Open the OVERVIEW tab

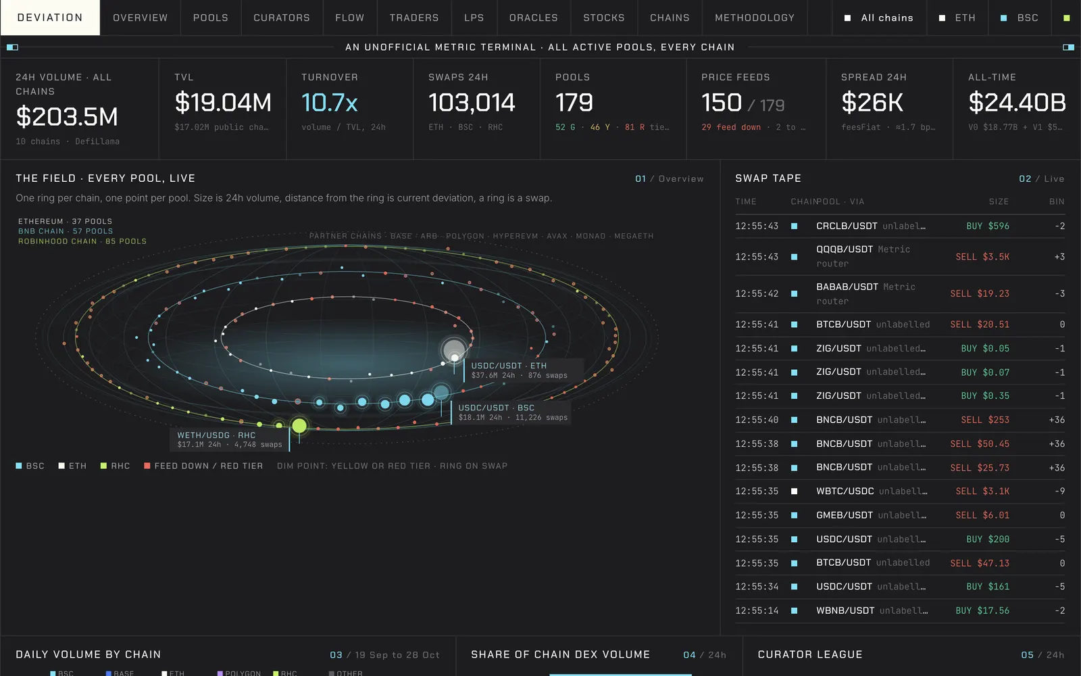click(140, 18)
